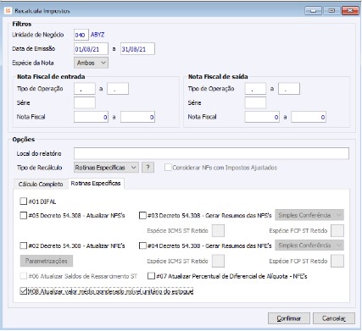Click the start Data de Emissão field
The height and width of the screenshot is (331, 362).
[91, 49]
